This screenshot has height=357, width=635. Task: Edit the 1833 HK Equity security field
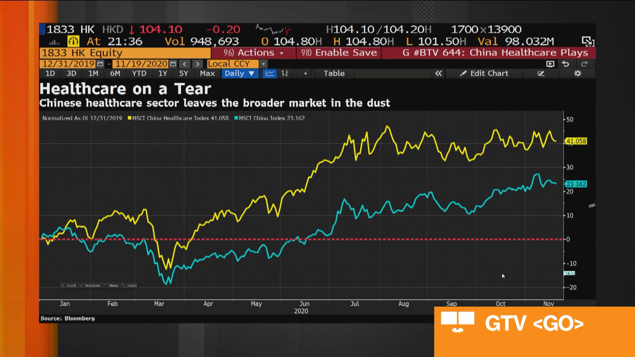point(125,53)
